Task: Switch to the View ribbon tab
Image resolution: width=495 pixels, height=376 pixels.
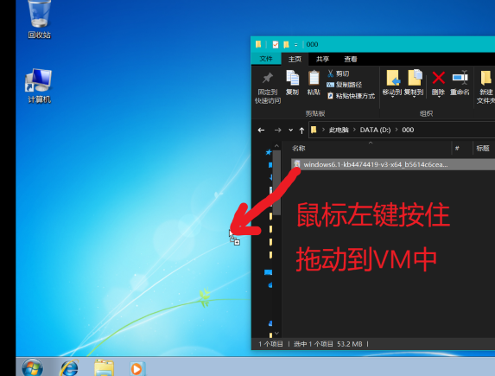Action: click(x=351, y=59)
